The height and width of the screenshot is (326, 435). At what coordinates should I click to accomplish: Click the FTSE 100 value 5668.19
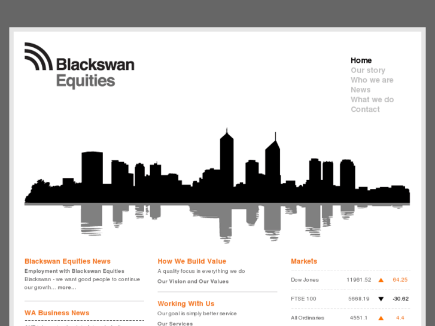click(x=358, y=299)
